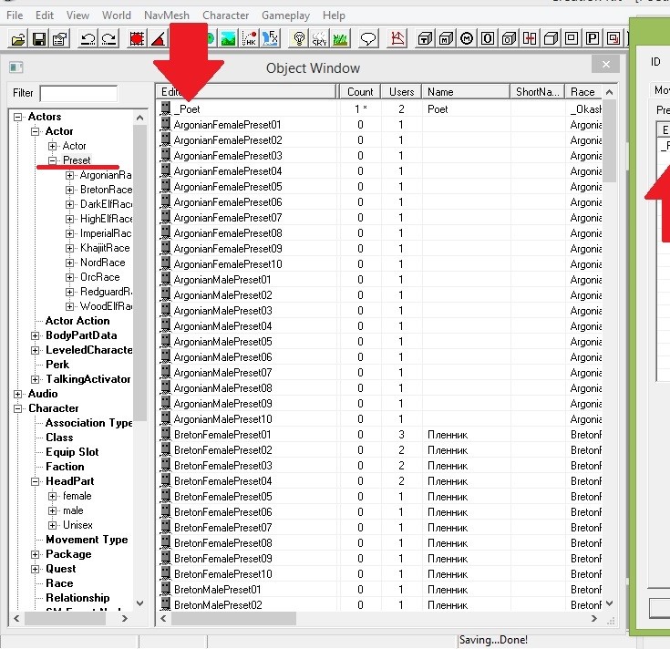Screen dimensions: 670x649
Task: Collapse the Actors tree node
Action: (x=17, y=117)
